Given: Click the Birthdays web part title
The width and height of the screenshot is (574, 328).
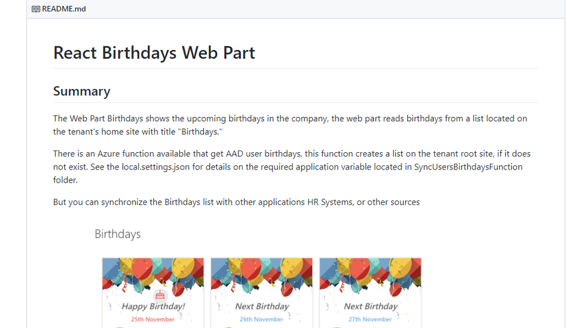Looking at the screenshot, I should [x=117, y=234].
